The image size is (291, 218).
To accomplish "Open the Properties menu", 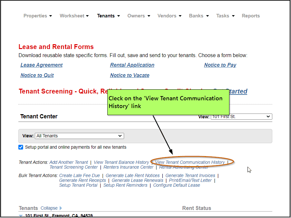I will click(x=37, y=16).
